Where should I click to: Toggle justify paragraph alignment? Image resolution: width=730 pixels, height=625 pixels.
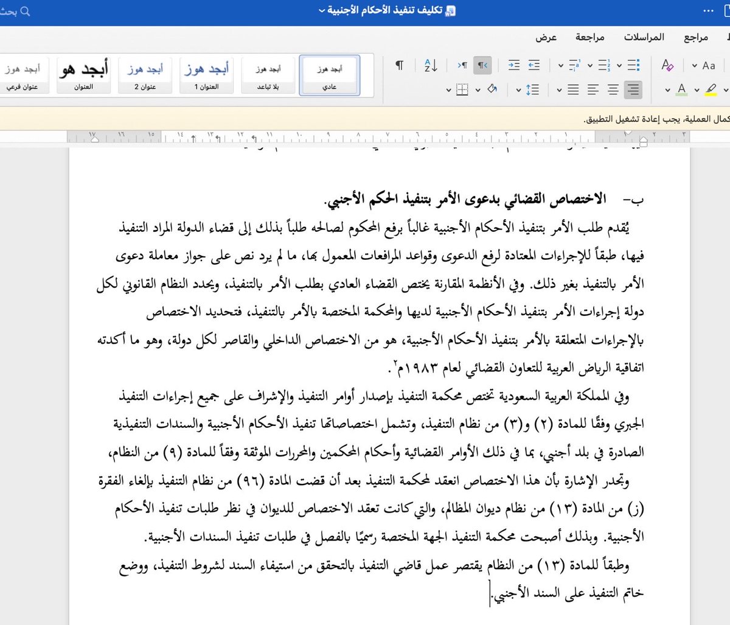tap(573, 90)
